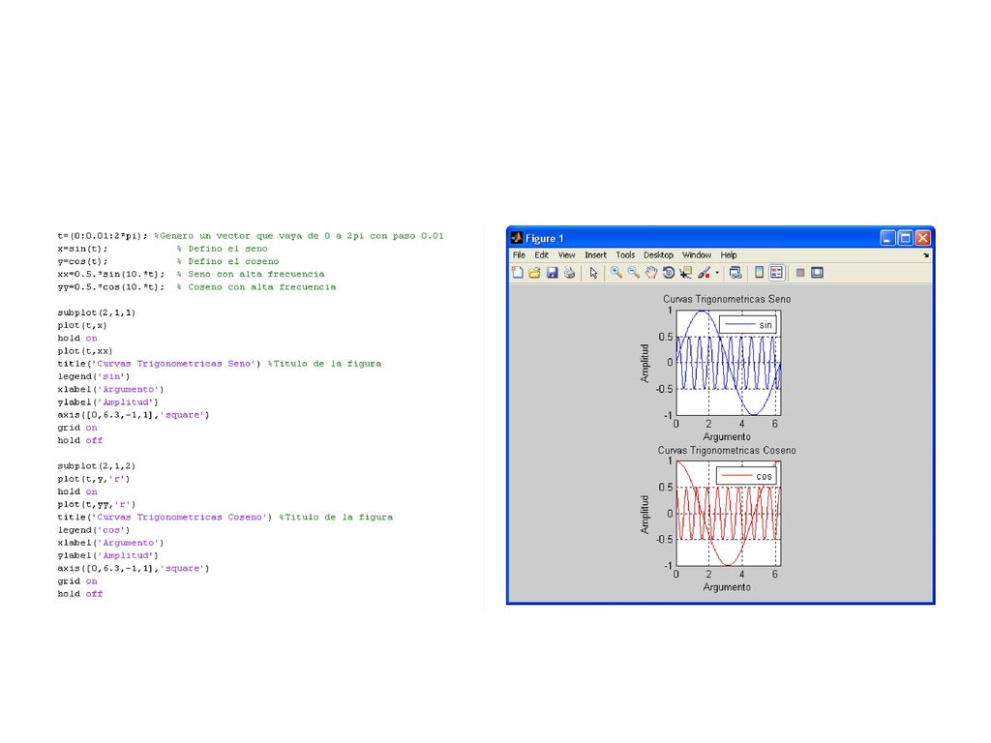Click the 'Argumento' label under the sine plot
This screenshot has height=743, width=991.
coord(727,436)
